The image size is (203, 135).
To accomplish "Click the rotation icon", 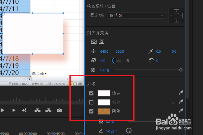I will pos(152,60).
